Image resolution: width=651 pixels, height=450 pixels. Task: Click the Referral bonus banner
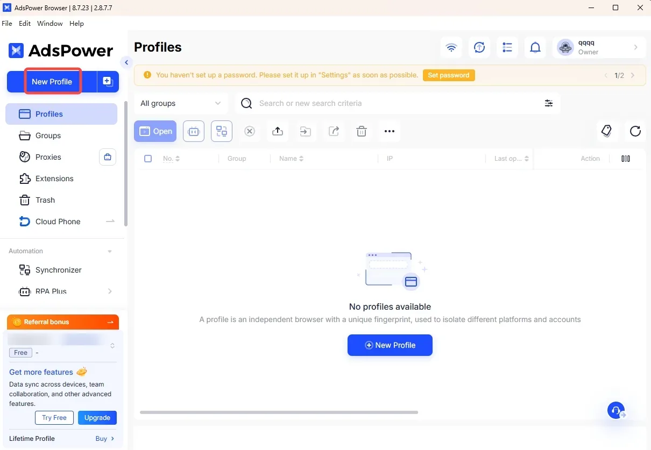(63, 322)
